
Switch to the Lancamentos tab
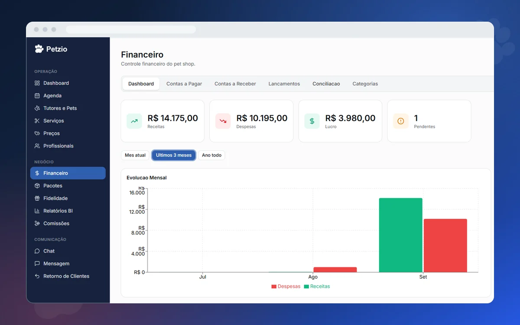(x=284, y=84)
